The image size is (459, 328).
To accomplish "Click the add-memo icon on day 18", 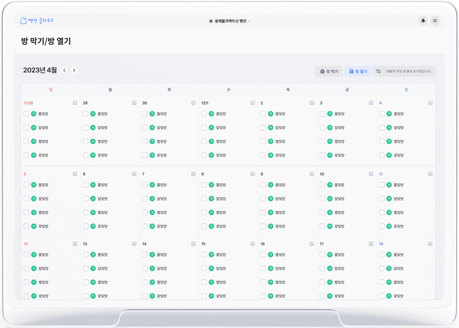I will 430,244.
